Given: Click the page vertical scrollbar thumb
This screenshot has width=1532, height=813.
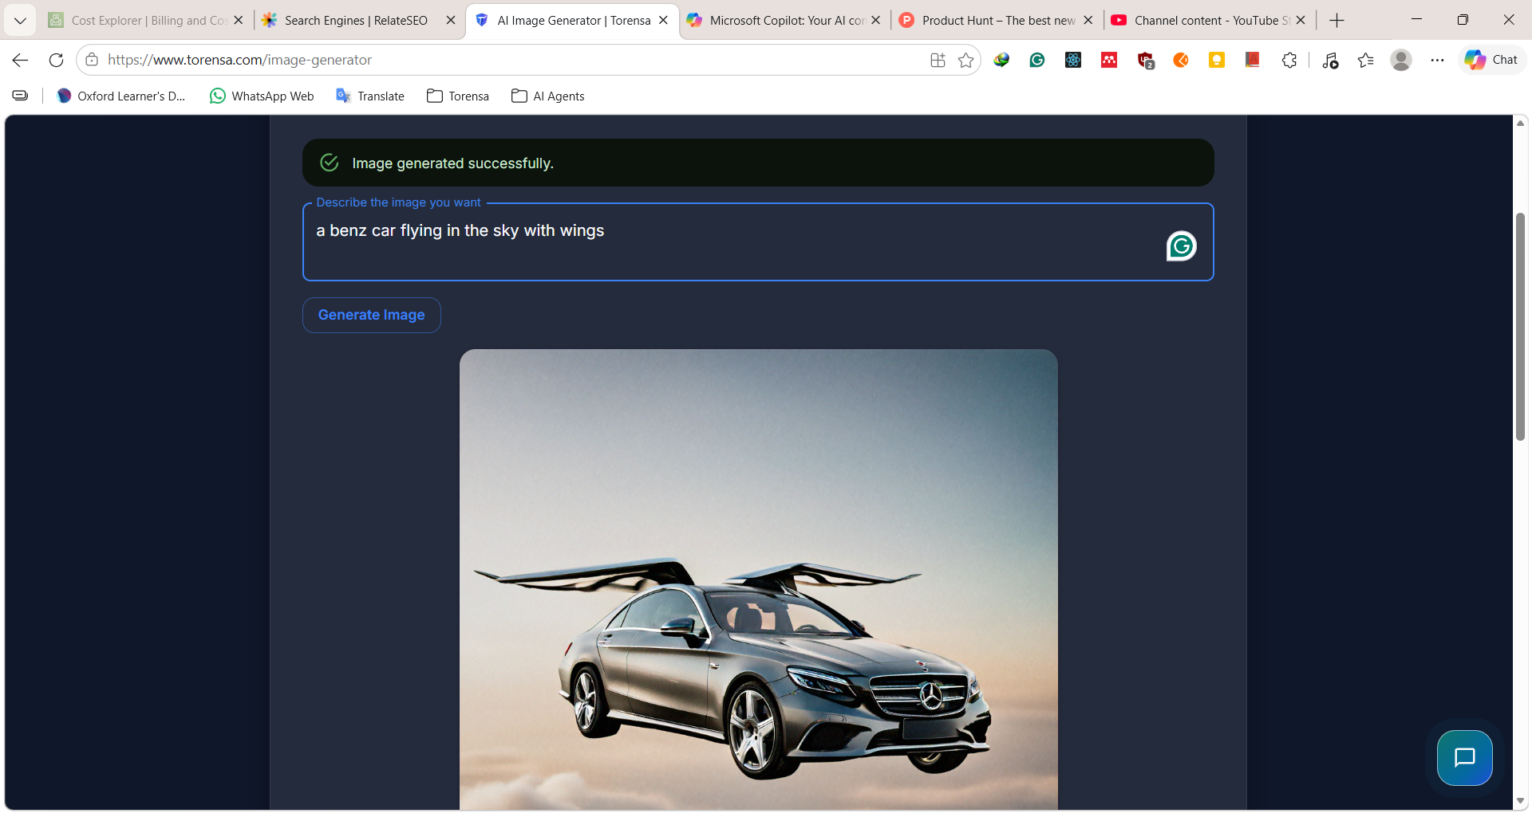Looking at the screenshot, I should pyautogui.click(x=1521, y=327).
